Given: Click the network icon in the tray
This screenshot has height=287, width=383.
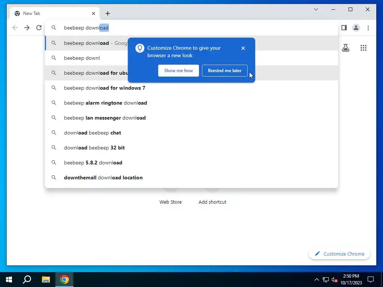Looking at the screenshot, I should coord(326,280).
